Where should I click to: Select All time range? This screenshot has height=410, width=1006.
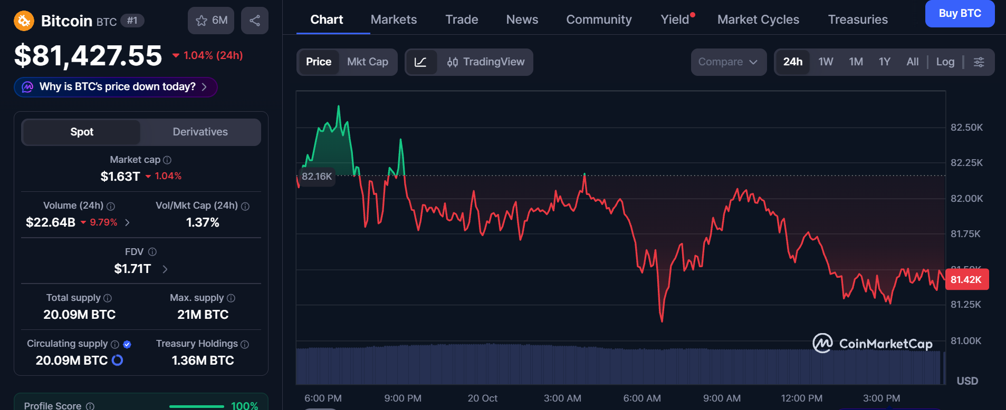tap(913, 62)
